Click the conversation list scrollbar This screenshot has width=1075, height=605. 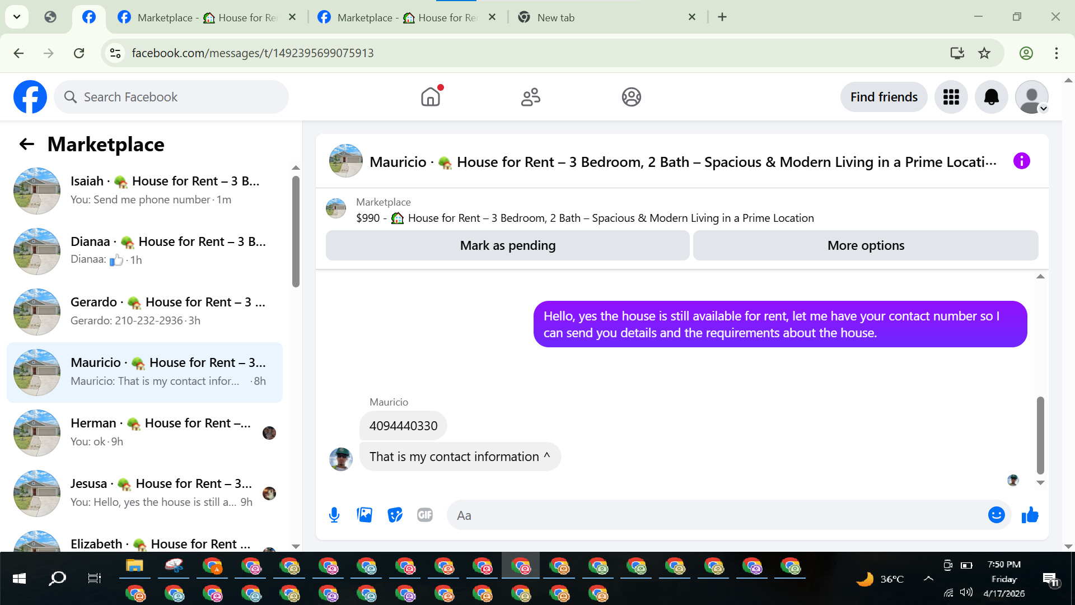(x=296, y=231)
